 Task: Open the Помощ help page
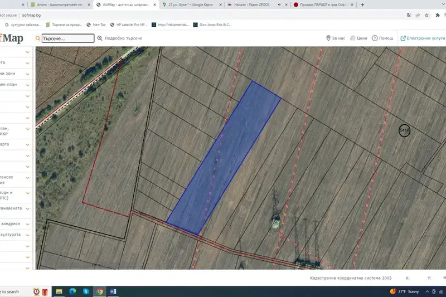pyautogui.click(x=382, y=38)
